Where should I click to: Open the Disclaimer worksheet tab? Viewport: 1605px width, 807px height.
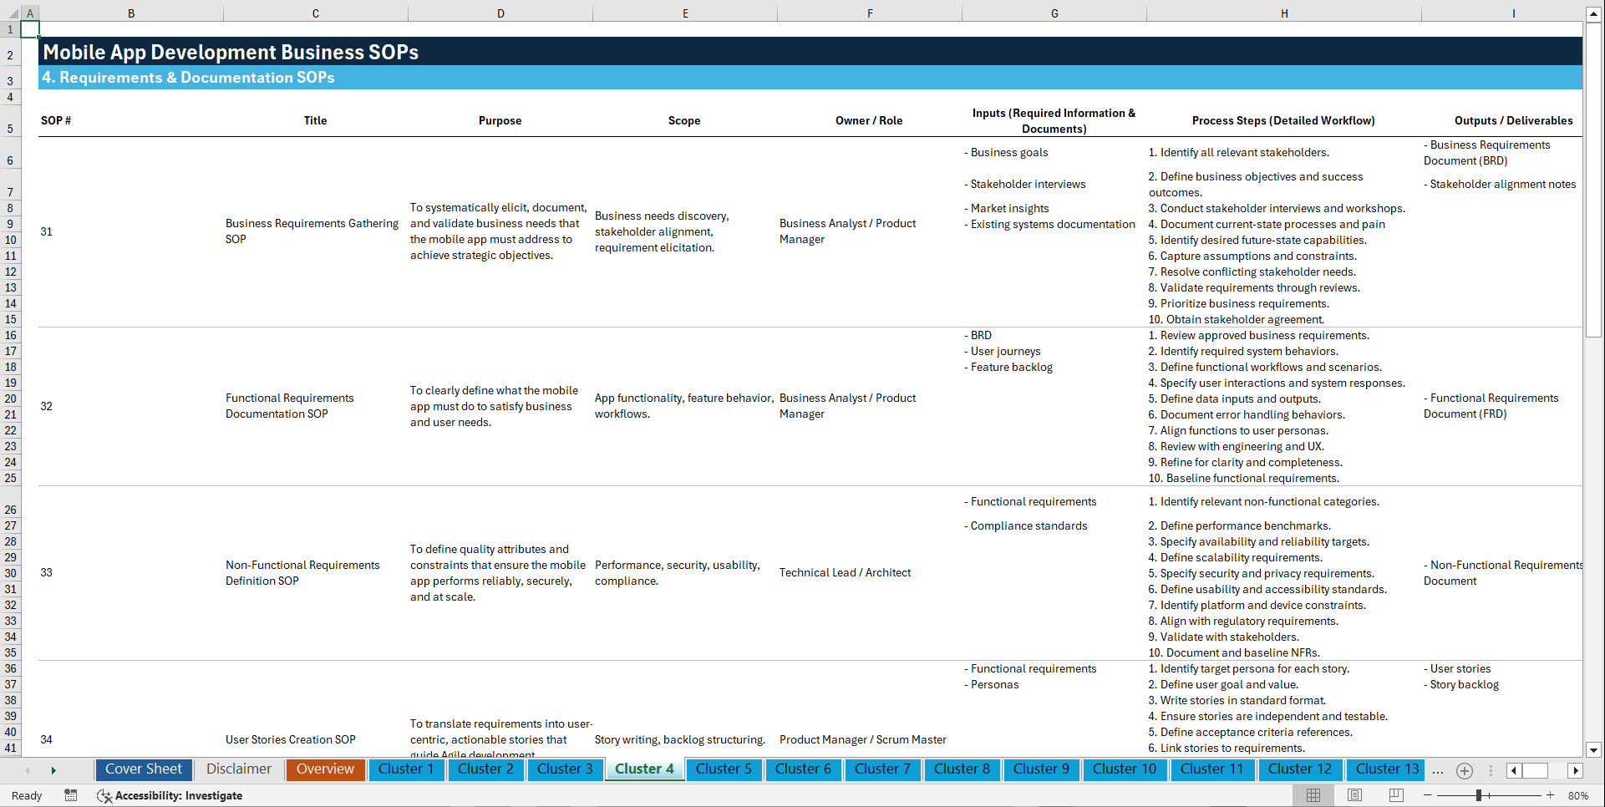238,769
